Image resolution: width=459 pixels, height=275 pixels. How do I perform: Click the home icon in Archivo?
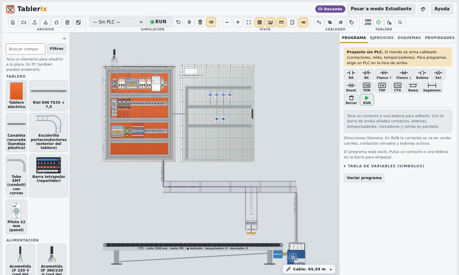click(57, 22)
